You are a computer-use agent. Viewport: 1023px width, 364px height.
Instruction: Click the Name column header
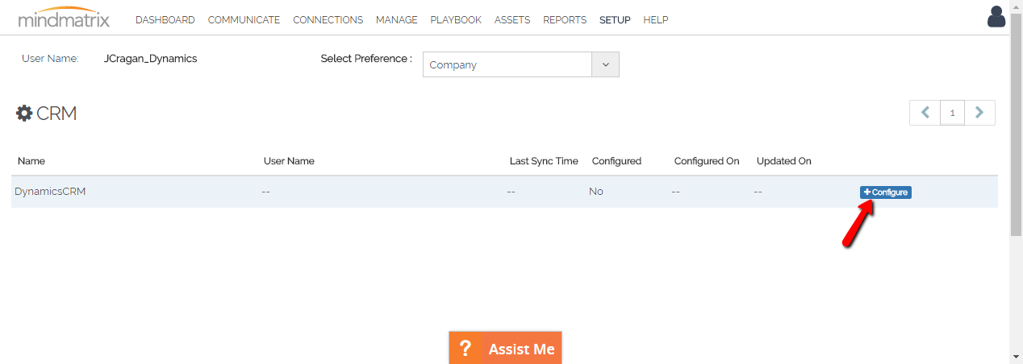(x=31, y=161)
